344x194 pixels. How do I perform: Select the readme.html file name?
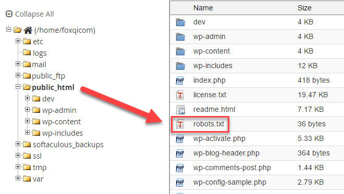(x=214, y=109)
